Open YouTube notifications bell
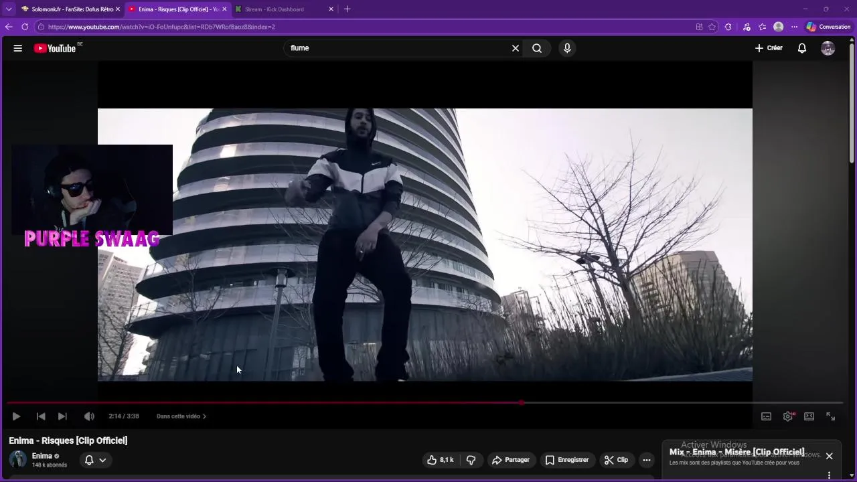This screenshot has width=857, height=482. pos(802,48)
